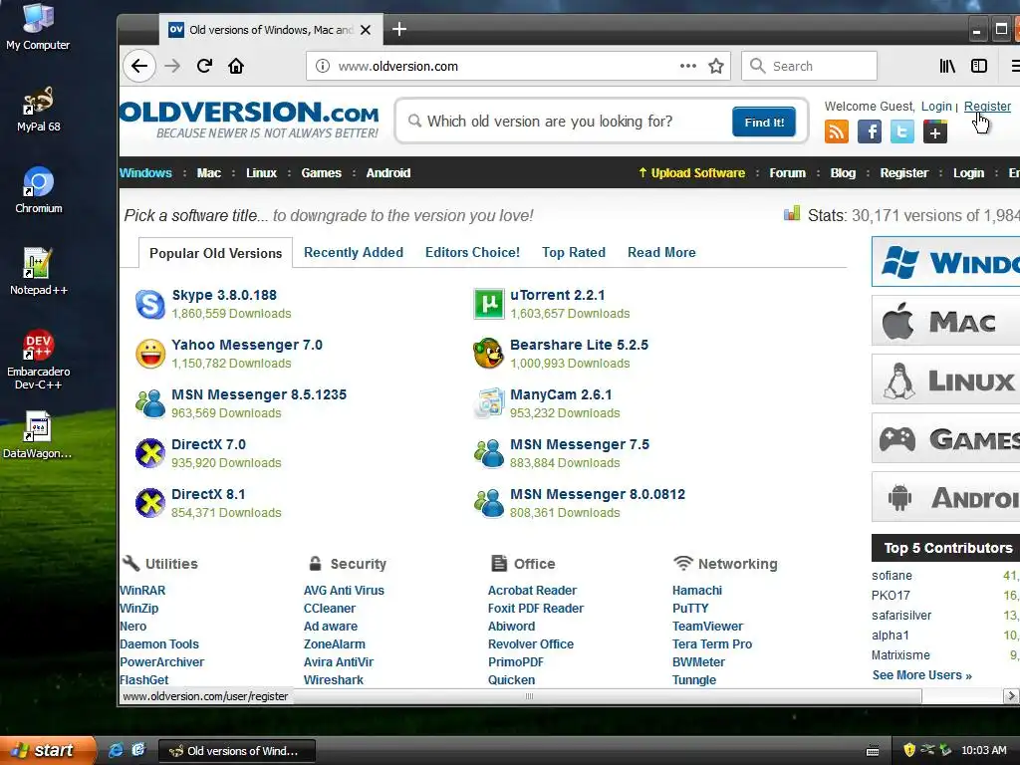Select the Chromium desktop icon
This screenshot has width=1020, height=765.
(x=39, y=190)
